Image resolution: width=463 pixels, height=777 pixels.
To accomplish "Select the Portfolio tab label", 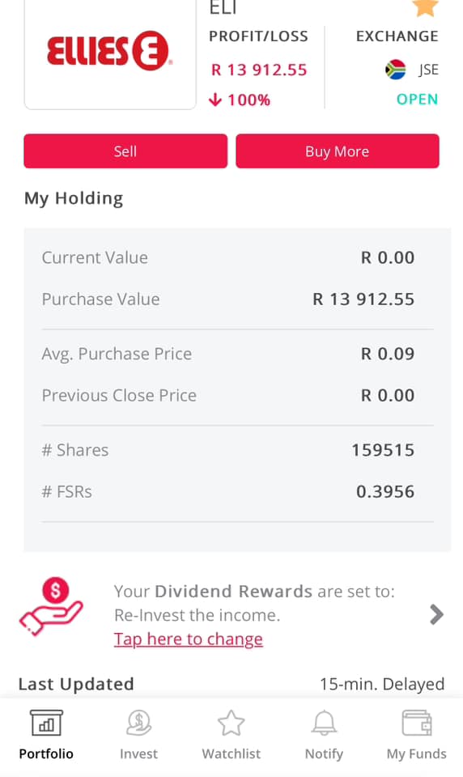I will click(x=46, y=754).
